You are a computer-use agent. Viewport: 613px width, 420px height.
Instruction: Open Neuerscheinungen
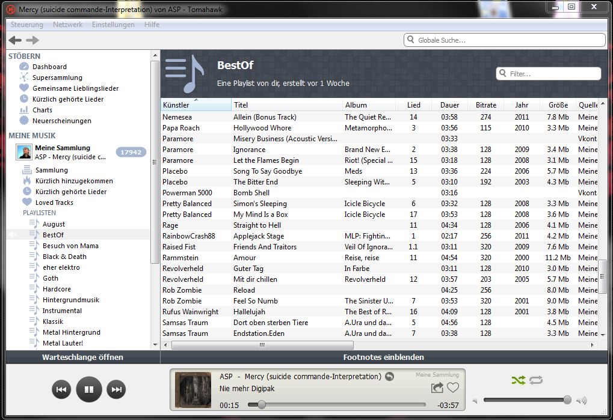(62, 121)
